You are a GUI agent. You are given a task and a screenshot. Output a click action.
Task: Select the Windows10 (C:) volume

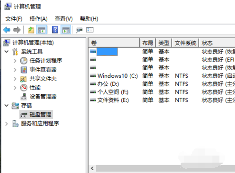pyautogui.click(x=117, y=76)
